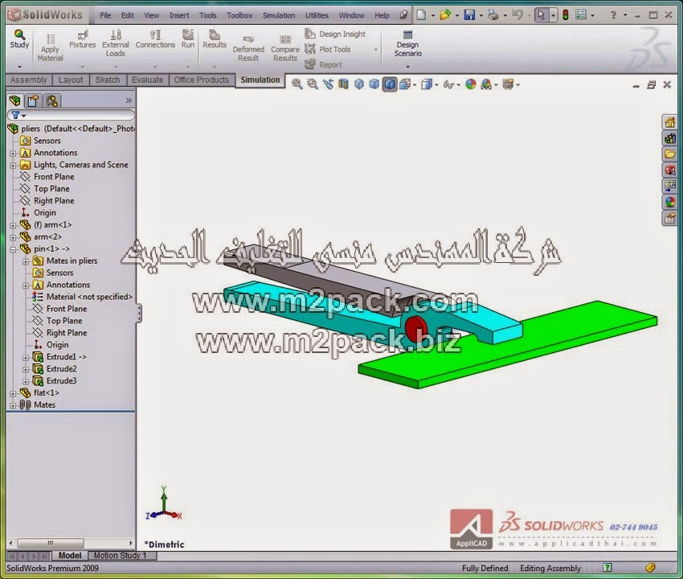Open the Toolbox menu

(239, 15)
